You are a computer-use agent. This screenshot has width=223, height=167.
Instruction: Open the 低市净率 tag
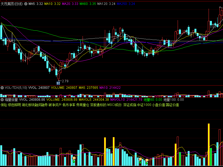tap(69, 105)
